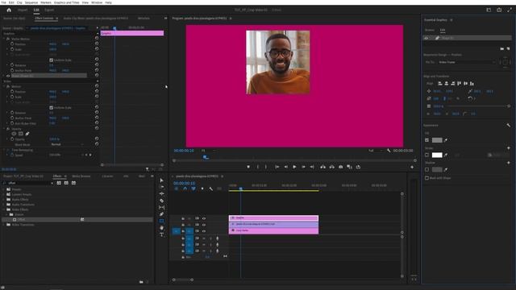This screenshot has width=516, height=290.
Task: Toggle Linked Selection in the timeline
Action: (x=193, y=188)
